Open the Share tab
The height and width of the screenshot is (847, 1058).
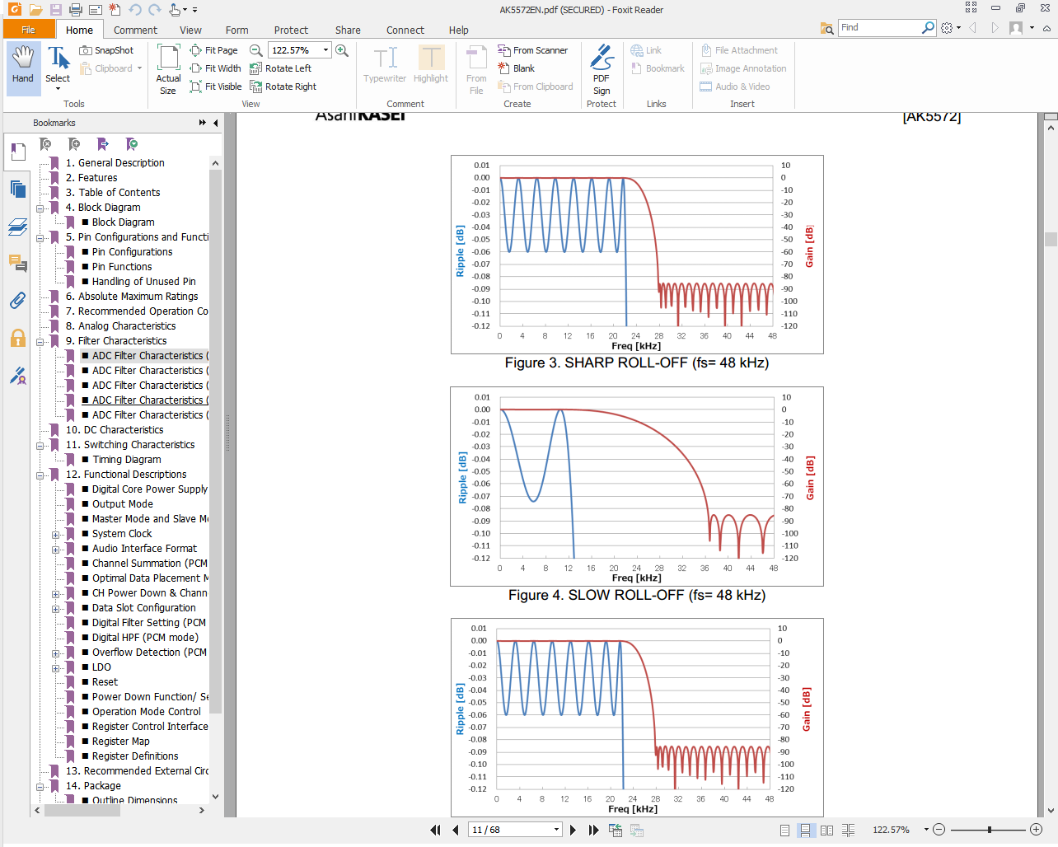coord(348,30)
